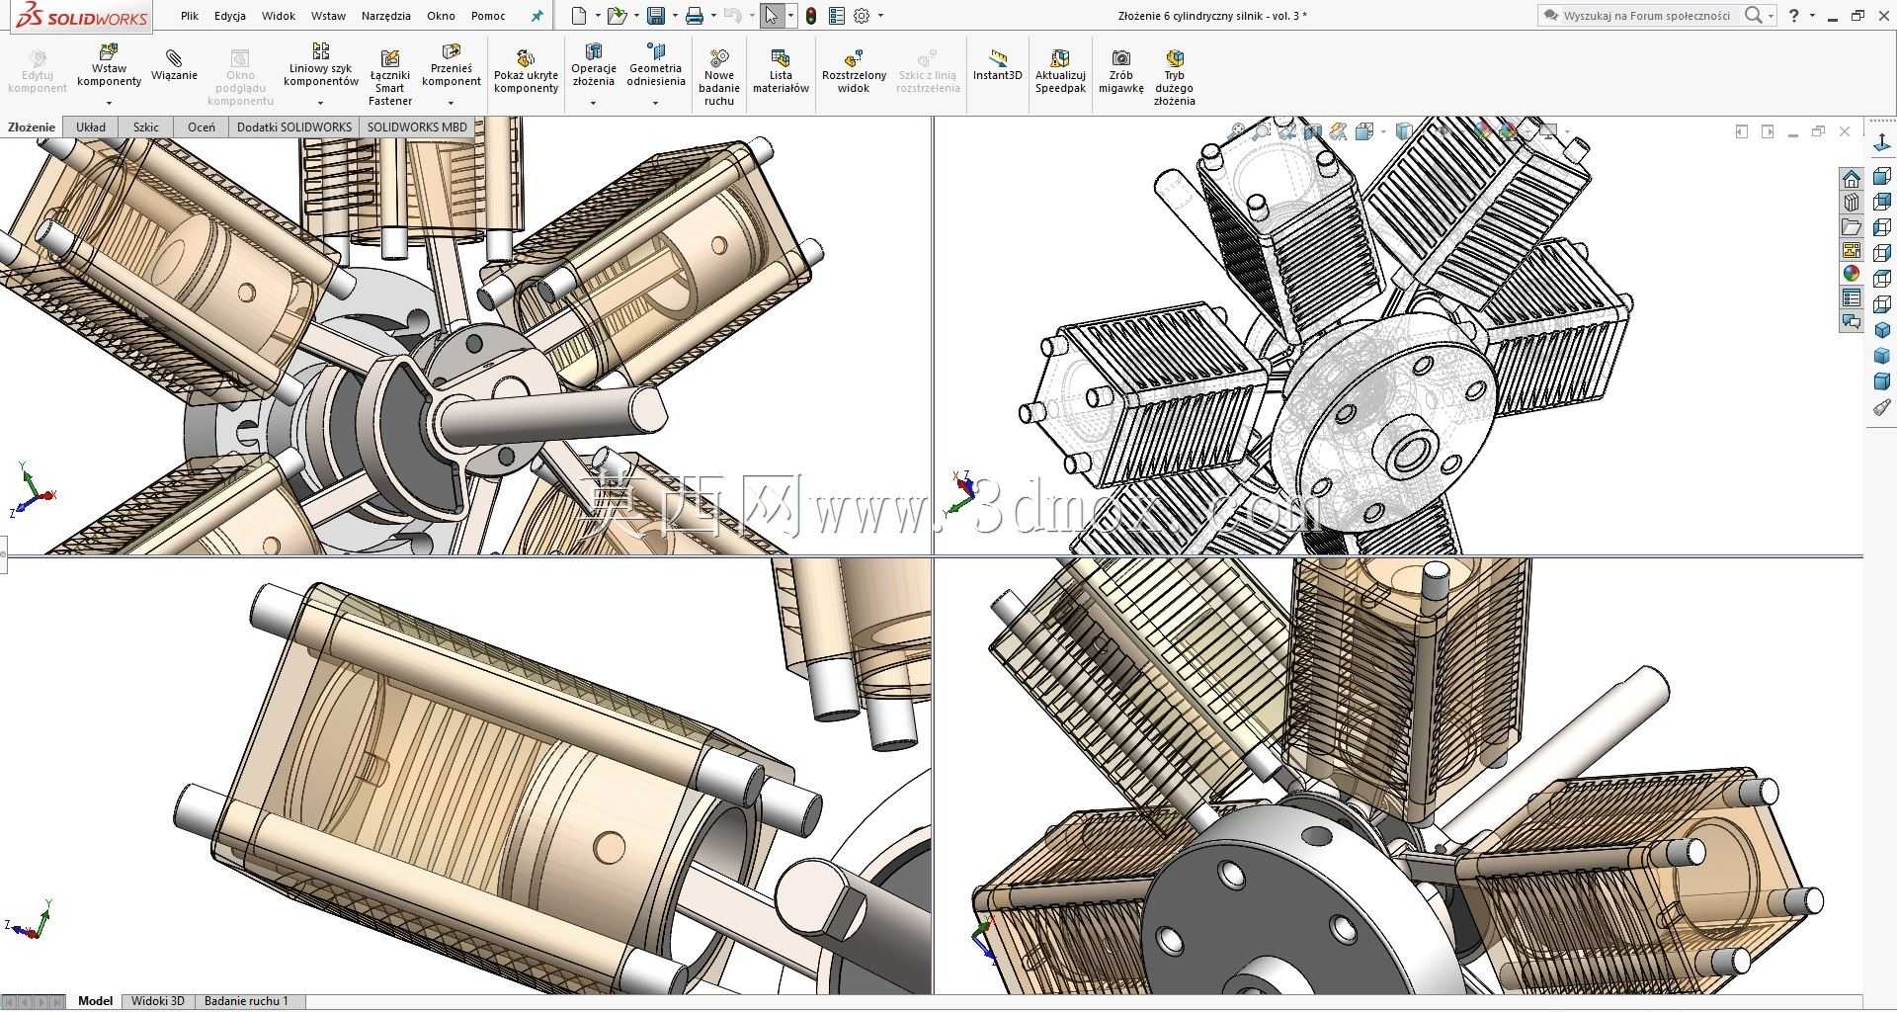Click Section View icon in viewport toolbar
The height and width of the screenshot is (1012, 1897).
tap(1312, 131)
